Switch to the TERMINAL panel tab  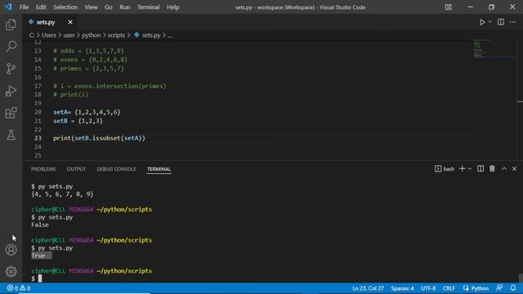pos(159,169)
